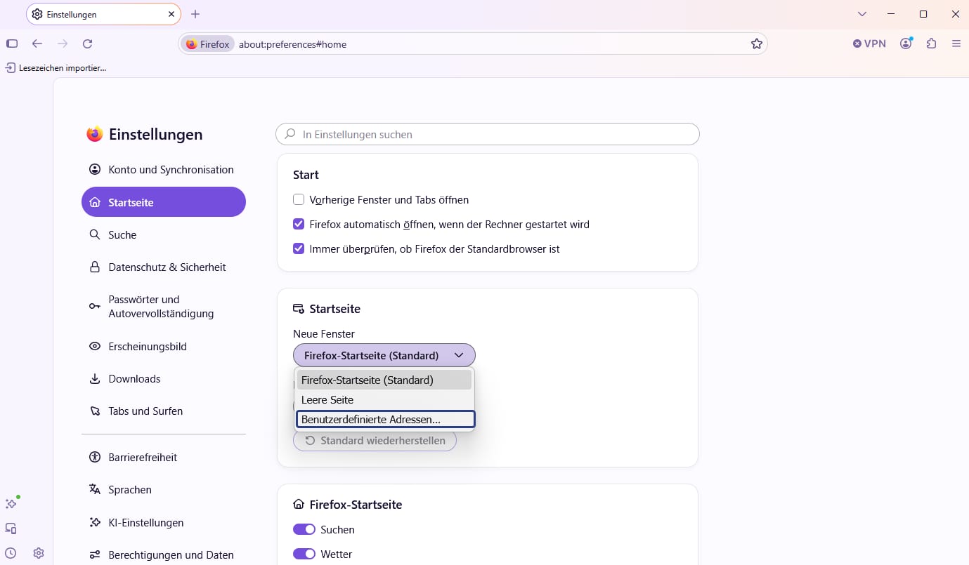The width and height of the screenshot is (969, 565).
Task: Open the VPN panel
Action: click(869, 44)
